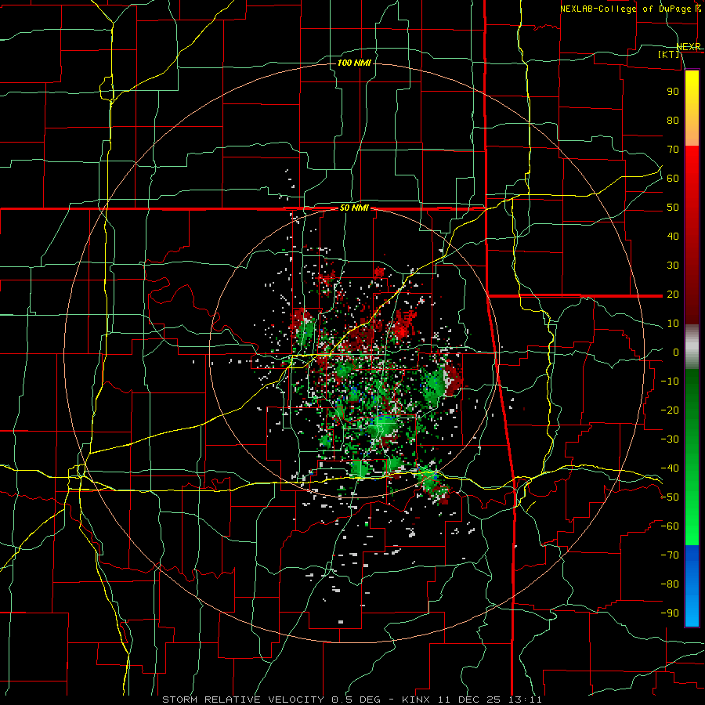
Task: Click the positive 60 scale value
Action: pos(673,178)
